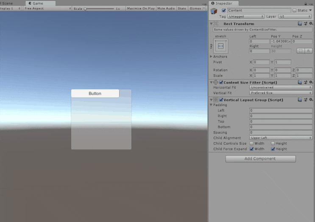Open the Static options dropdown arrow
This screenshot has width=315, height=222.
(x=310, y=10)
